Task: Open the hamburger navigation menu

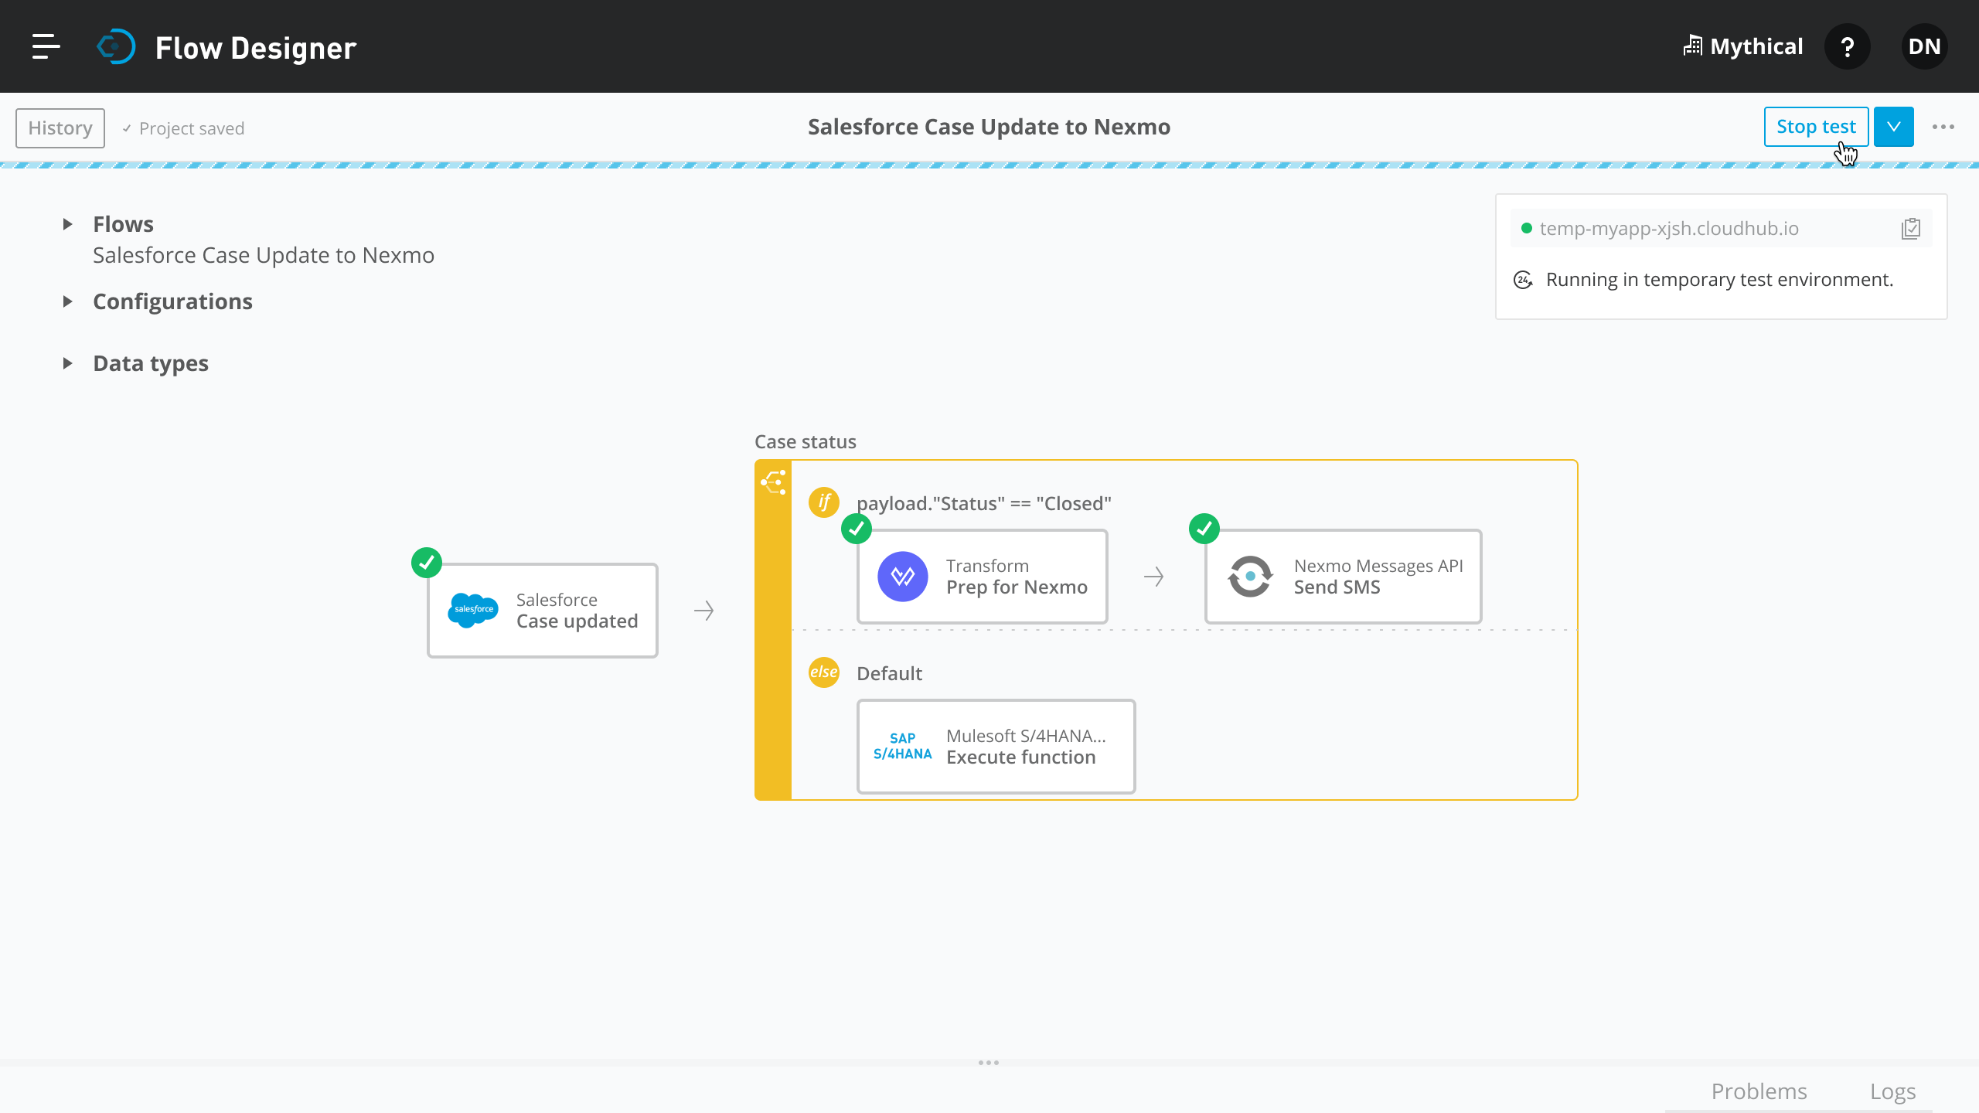Action: pos(46,46)
